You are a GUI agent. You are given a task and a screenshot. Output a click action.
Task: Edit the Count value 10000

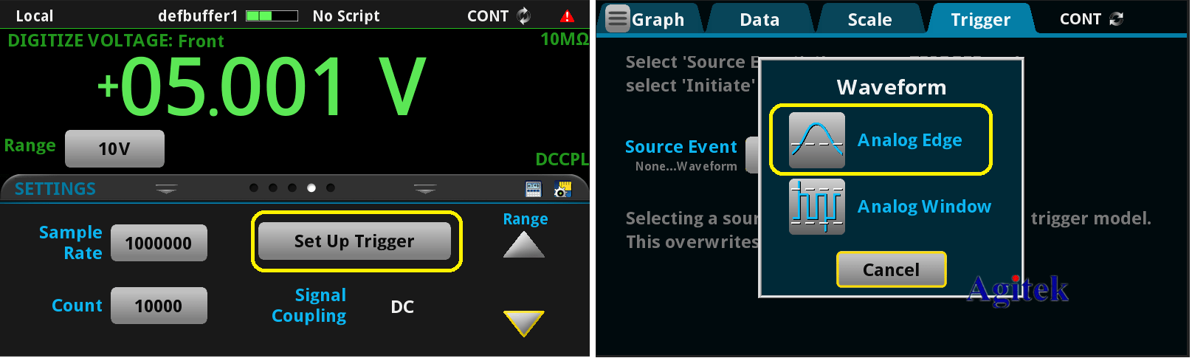point(159,306)
